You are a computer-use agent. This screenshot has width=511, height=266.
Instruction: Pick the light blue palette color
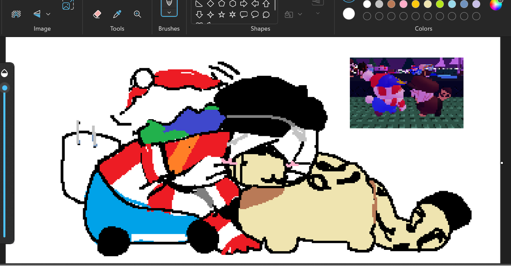tap(452, 4)
